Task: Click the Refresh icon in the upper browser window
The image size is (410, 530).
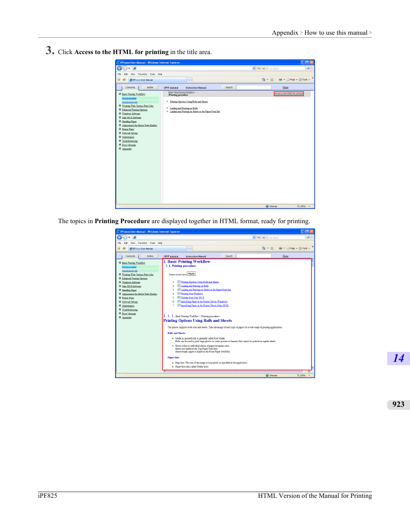Action: (x=259, y=68)
